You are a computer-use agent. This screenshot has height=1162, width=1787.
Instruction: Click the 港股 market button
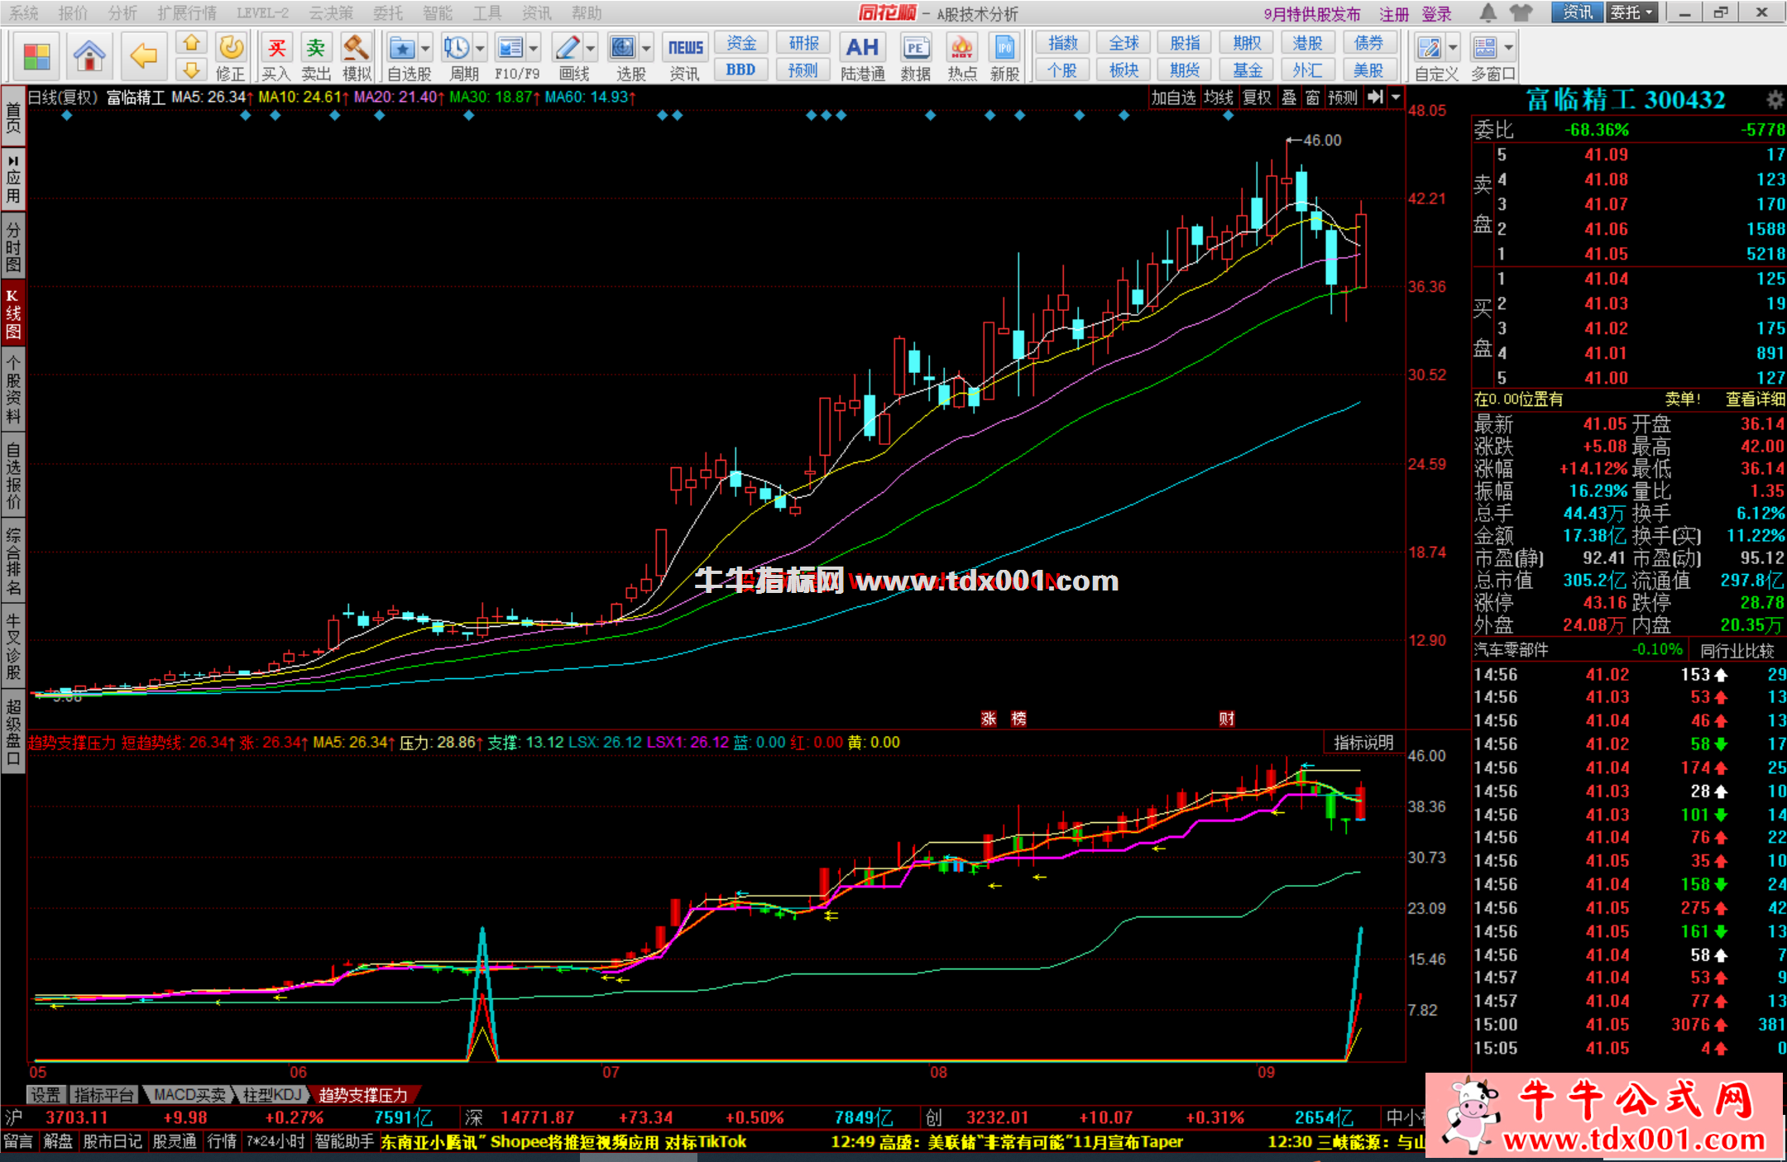tap(1307, 43)
